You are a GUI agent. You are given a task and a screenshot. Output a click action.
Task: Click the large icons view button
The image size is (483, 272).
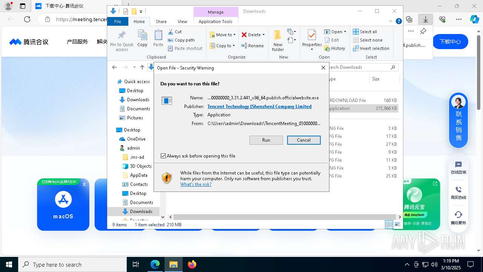397,225
